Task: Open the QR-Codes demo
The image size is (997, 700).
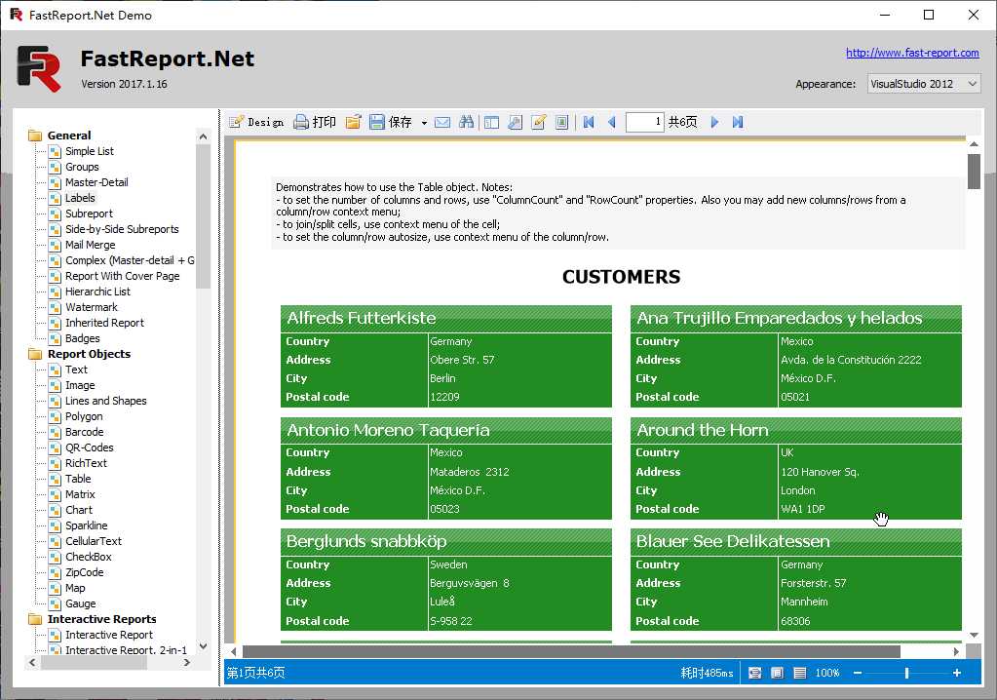Action: tap(90, 447)
